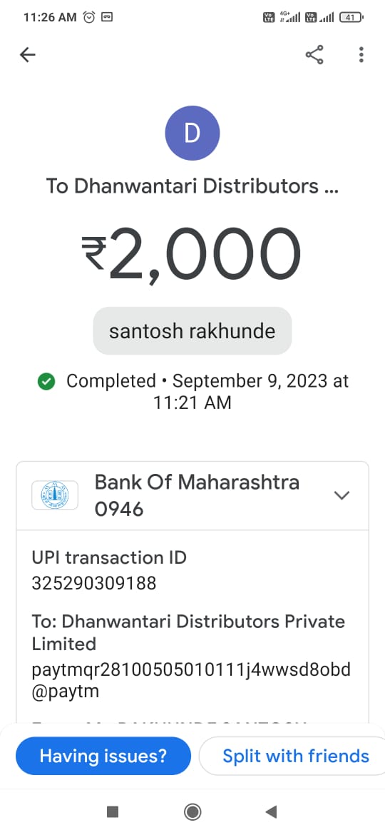Tap the green Completed checkmark
The image size is (385, 835).
click(47, 382)
